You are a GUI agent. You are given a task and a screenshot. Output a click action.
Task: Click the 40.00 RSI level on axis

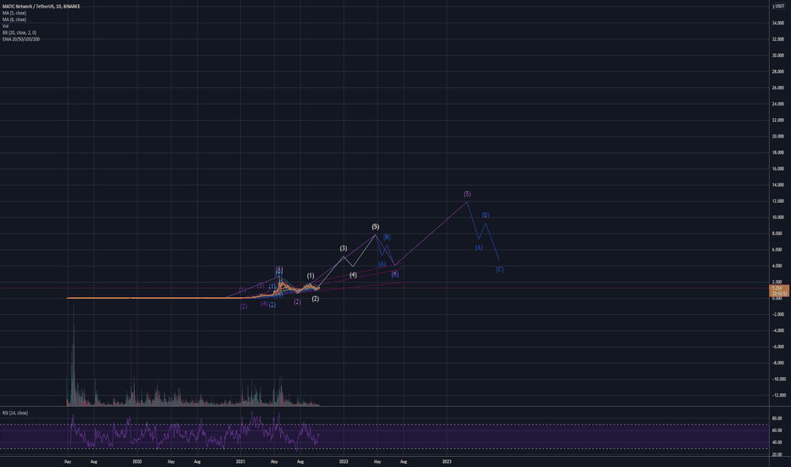point(777,442)
